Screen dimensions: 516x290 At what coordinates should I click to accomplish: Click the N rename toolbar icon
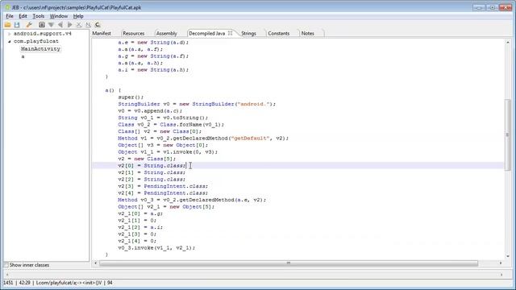tap(88, 25)
